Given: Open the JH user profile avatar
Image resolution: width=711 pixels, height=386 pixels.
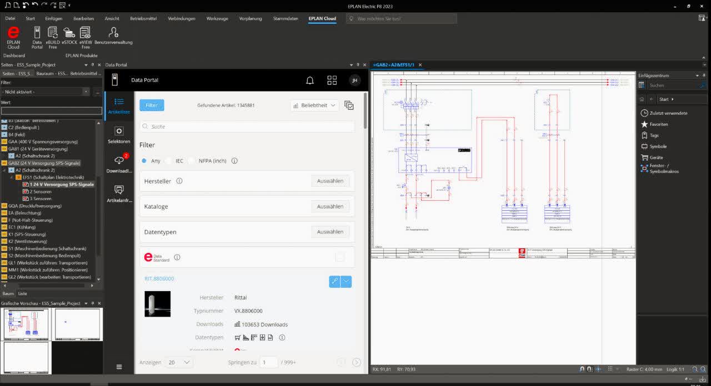Looking at the screenshot, I should [354, 80].
